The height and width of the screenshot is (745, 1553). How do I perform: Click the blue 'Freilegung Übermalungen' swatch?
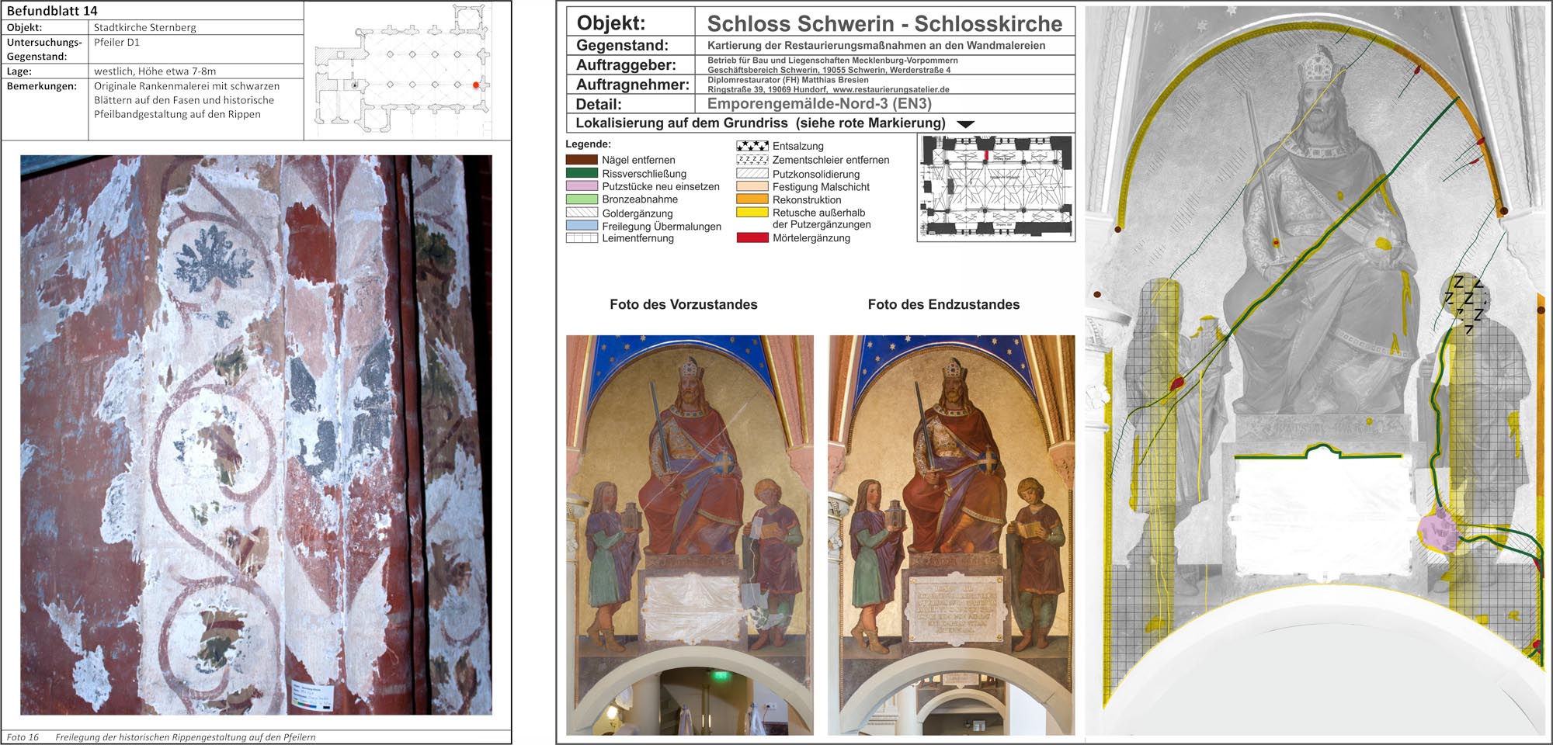pos(582,226)
